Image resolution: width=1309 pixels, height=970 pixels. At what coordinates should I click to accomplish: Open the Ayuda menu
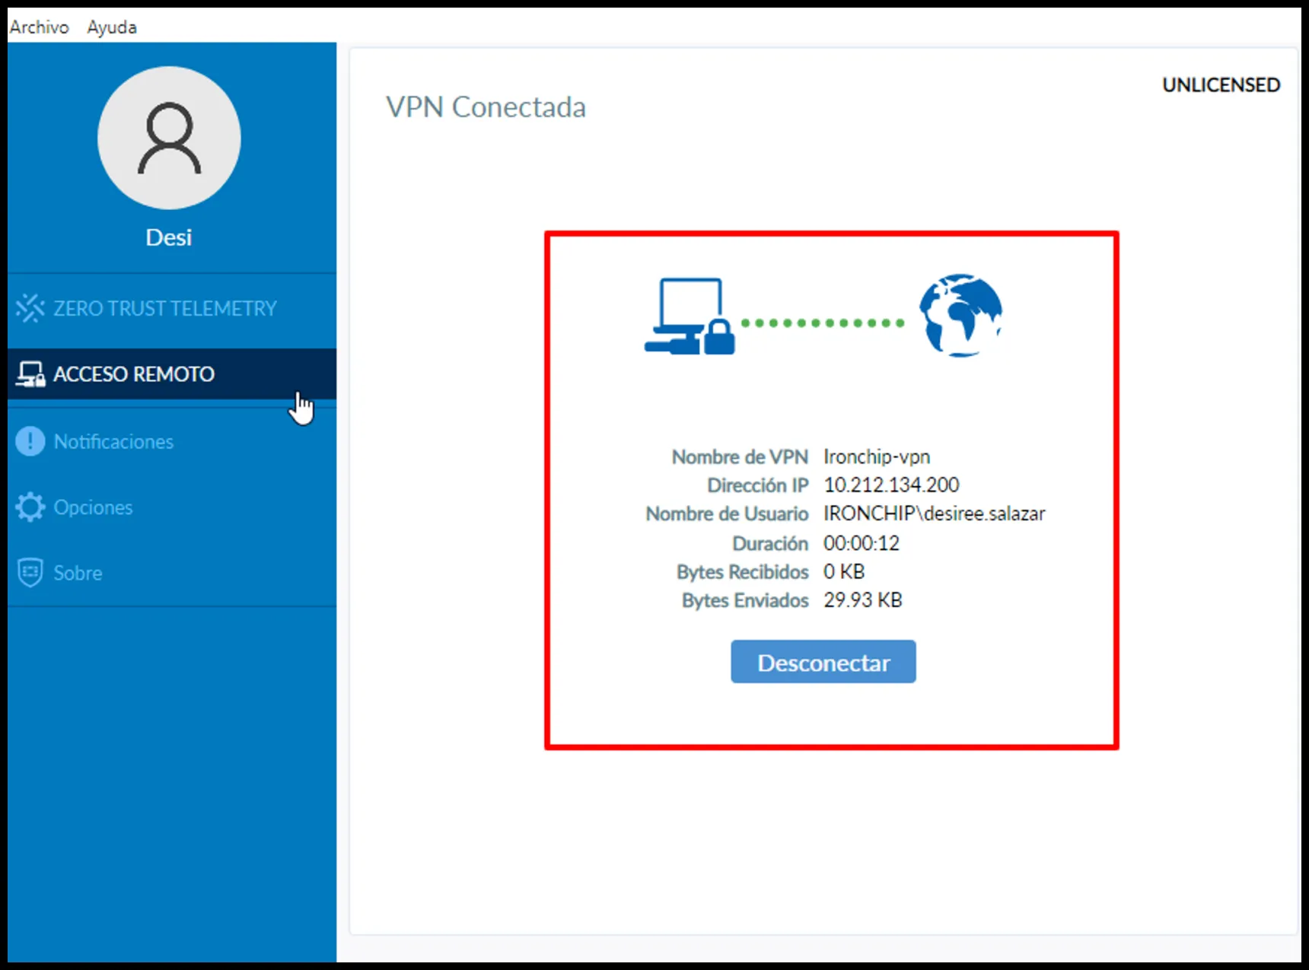click(x=112, y=27)
